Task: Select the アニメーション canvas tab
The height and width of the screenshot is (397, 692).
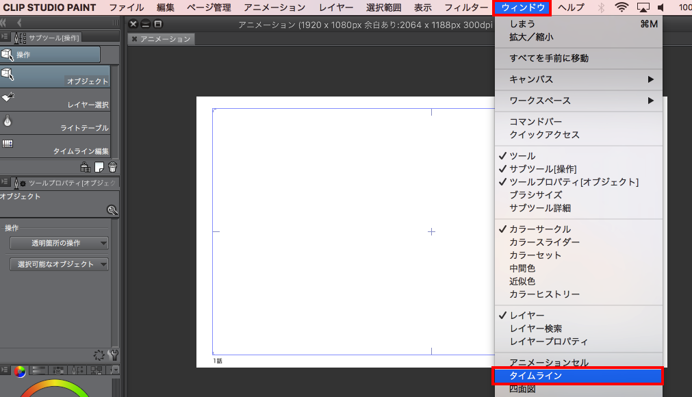Action: pos(162,39)
